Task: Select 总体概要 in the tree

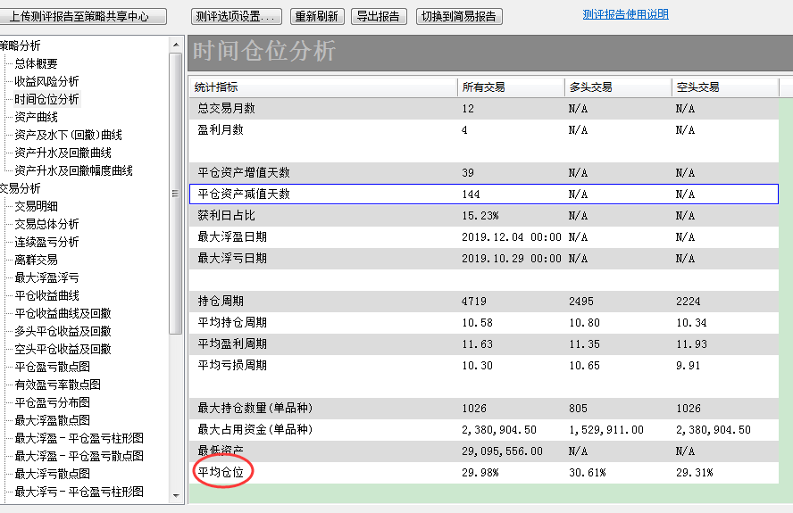Action: tap(36, 63)
